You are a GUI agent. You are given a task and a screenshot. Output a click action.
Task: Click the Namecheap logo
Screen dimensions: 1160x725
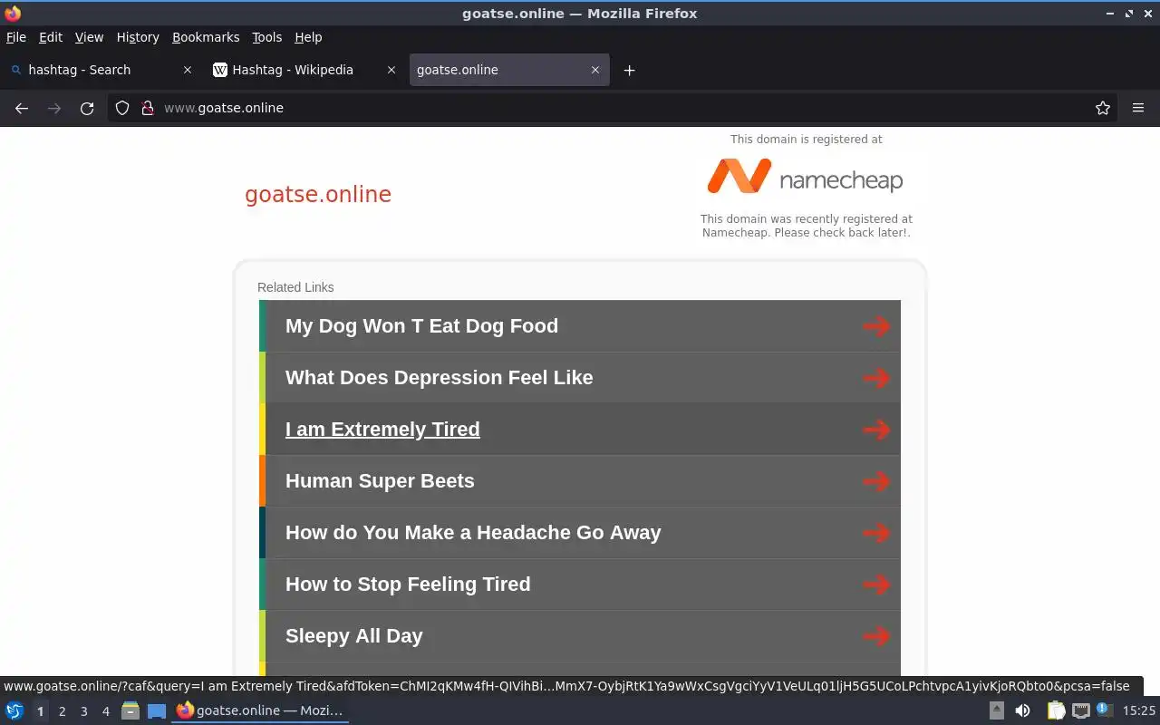[805, 177]
